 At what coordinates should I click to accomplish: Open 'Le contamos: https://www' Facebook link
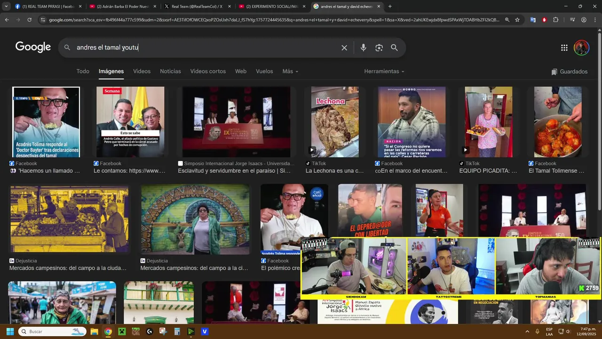(x=129, y=171)
